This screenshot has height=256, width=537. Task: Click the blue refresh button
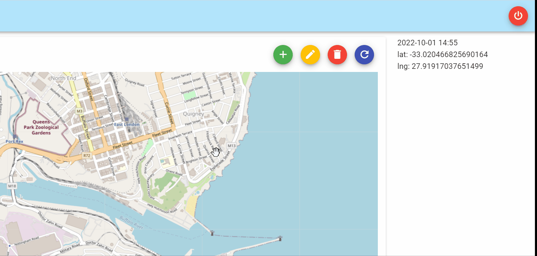pos(364,55)
